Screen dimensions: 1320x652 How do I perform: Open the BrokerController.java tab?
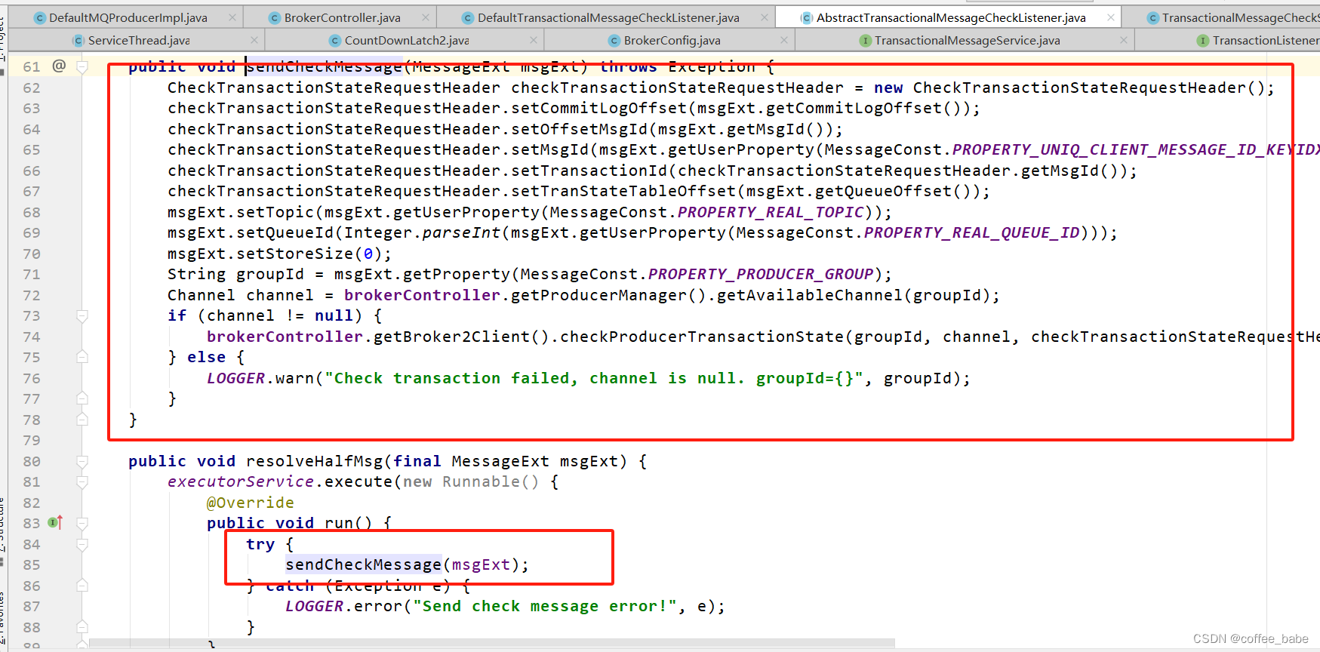pos(342,17)
